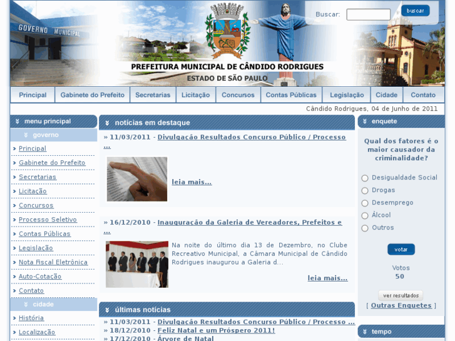Open sidebar link Auto-Cotação
Viewport: 455px width, 341px height.
[x=40, y=277]
